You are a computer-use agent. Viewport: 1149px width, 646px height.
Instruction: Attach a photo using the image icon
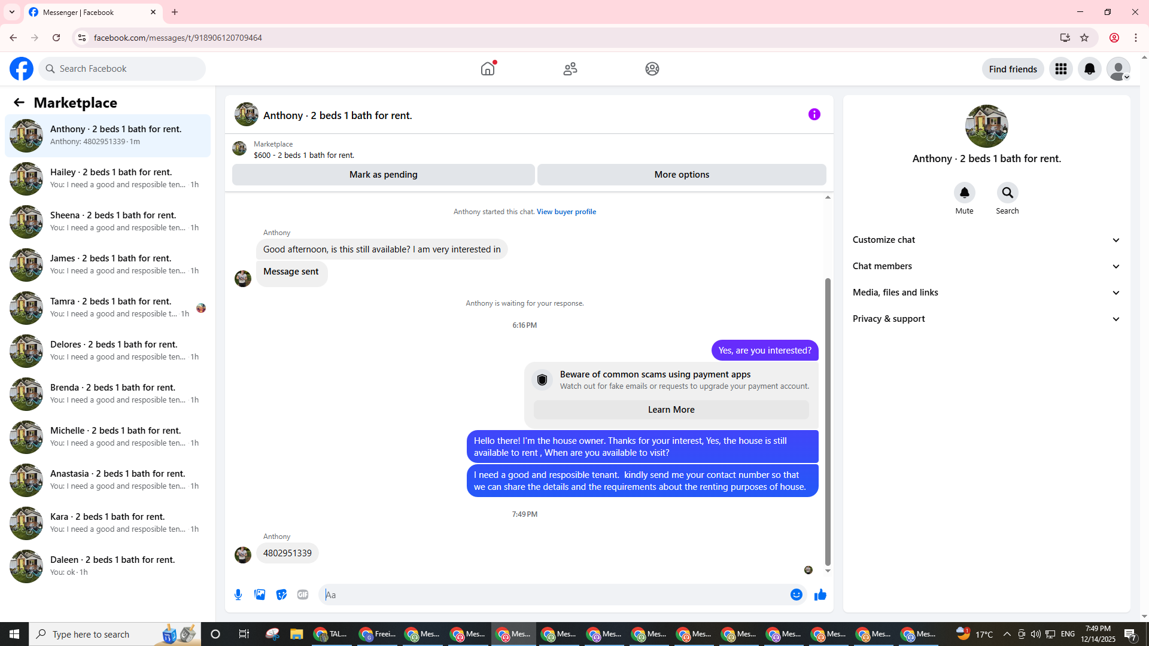tap(260, 595)
